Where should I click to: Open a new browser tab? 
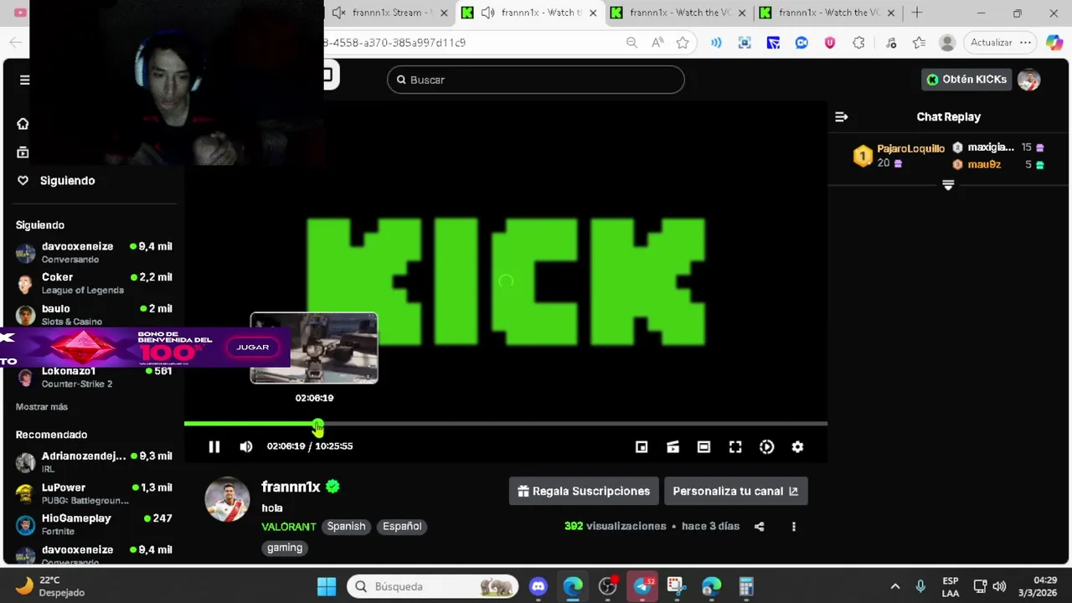917,13
